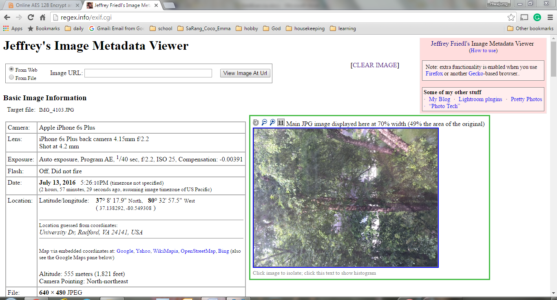Zoom out the main JPG image
Screen dimensions: 557x300
264,122
